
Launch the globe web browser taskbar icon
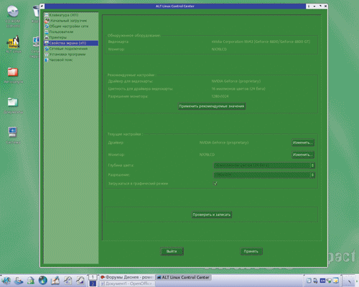[x=43, y=281]
